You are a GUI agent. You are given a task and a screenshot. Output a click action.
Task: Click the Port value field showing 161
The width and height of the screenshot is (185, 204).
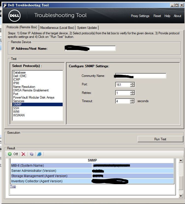click(123, 85)
